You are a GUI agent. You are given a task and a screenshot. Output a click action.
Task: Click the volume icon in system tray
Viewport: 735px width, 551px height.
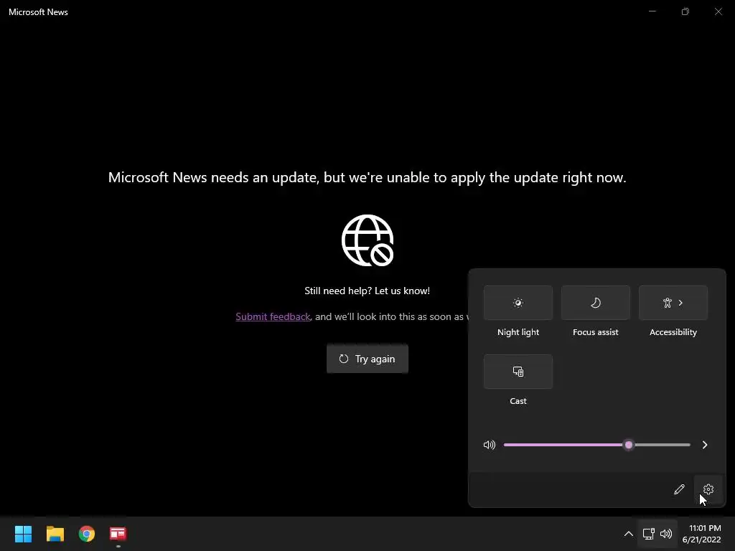tap(666, 534)
